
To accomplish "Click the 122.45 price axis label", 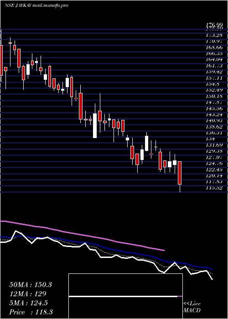I will point(214,170).
